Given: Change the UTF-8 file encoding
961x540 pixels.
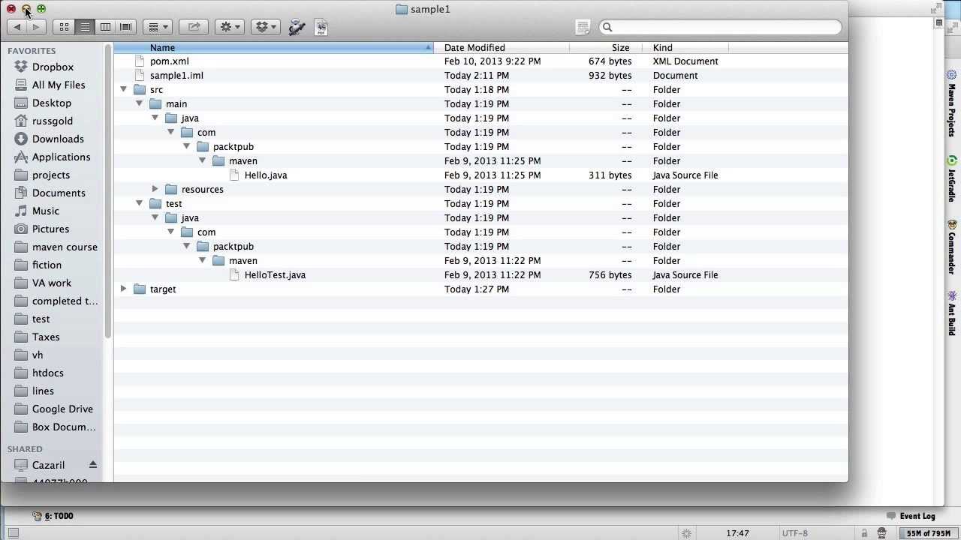Looking at the screenshot, I should coord(795,533).
